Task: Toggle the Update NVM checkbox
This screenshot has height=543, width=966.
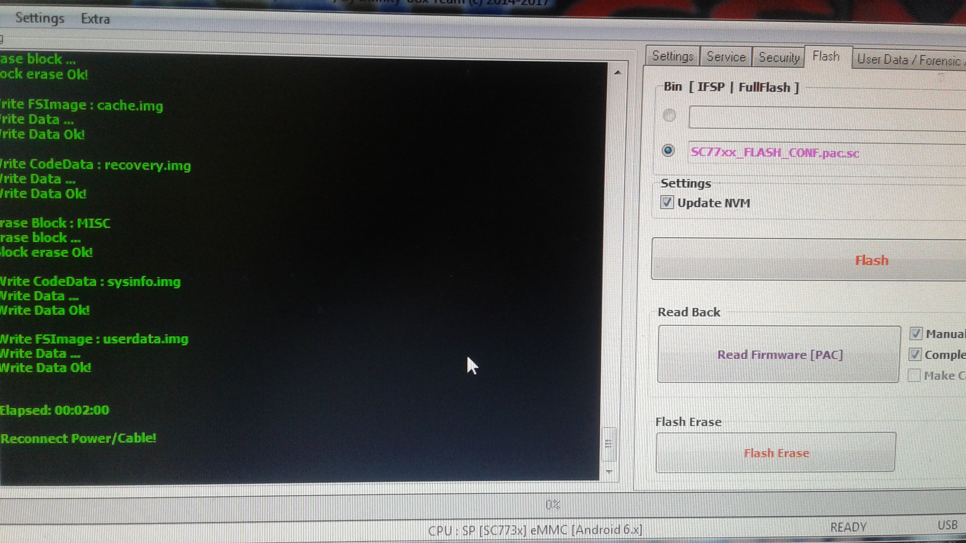Action: pyautogui.click(x=666, y=202)
